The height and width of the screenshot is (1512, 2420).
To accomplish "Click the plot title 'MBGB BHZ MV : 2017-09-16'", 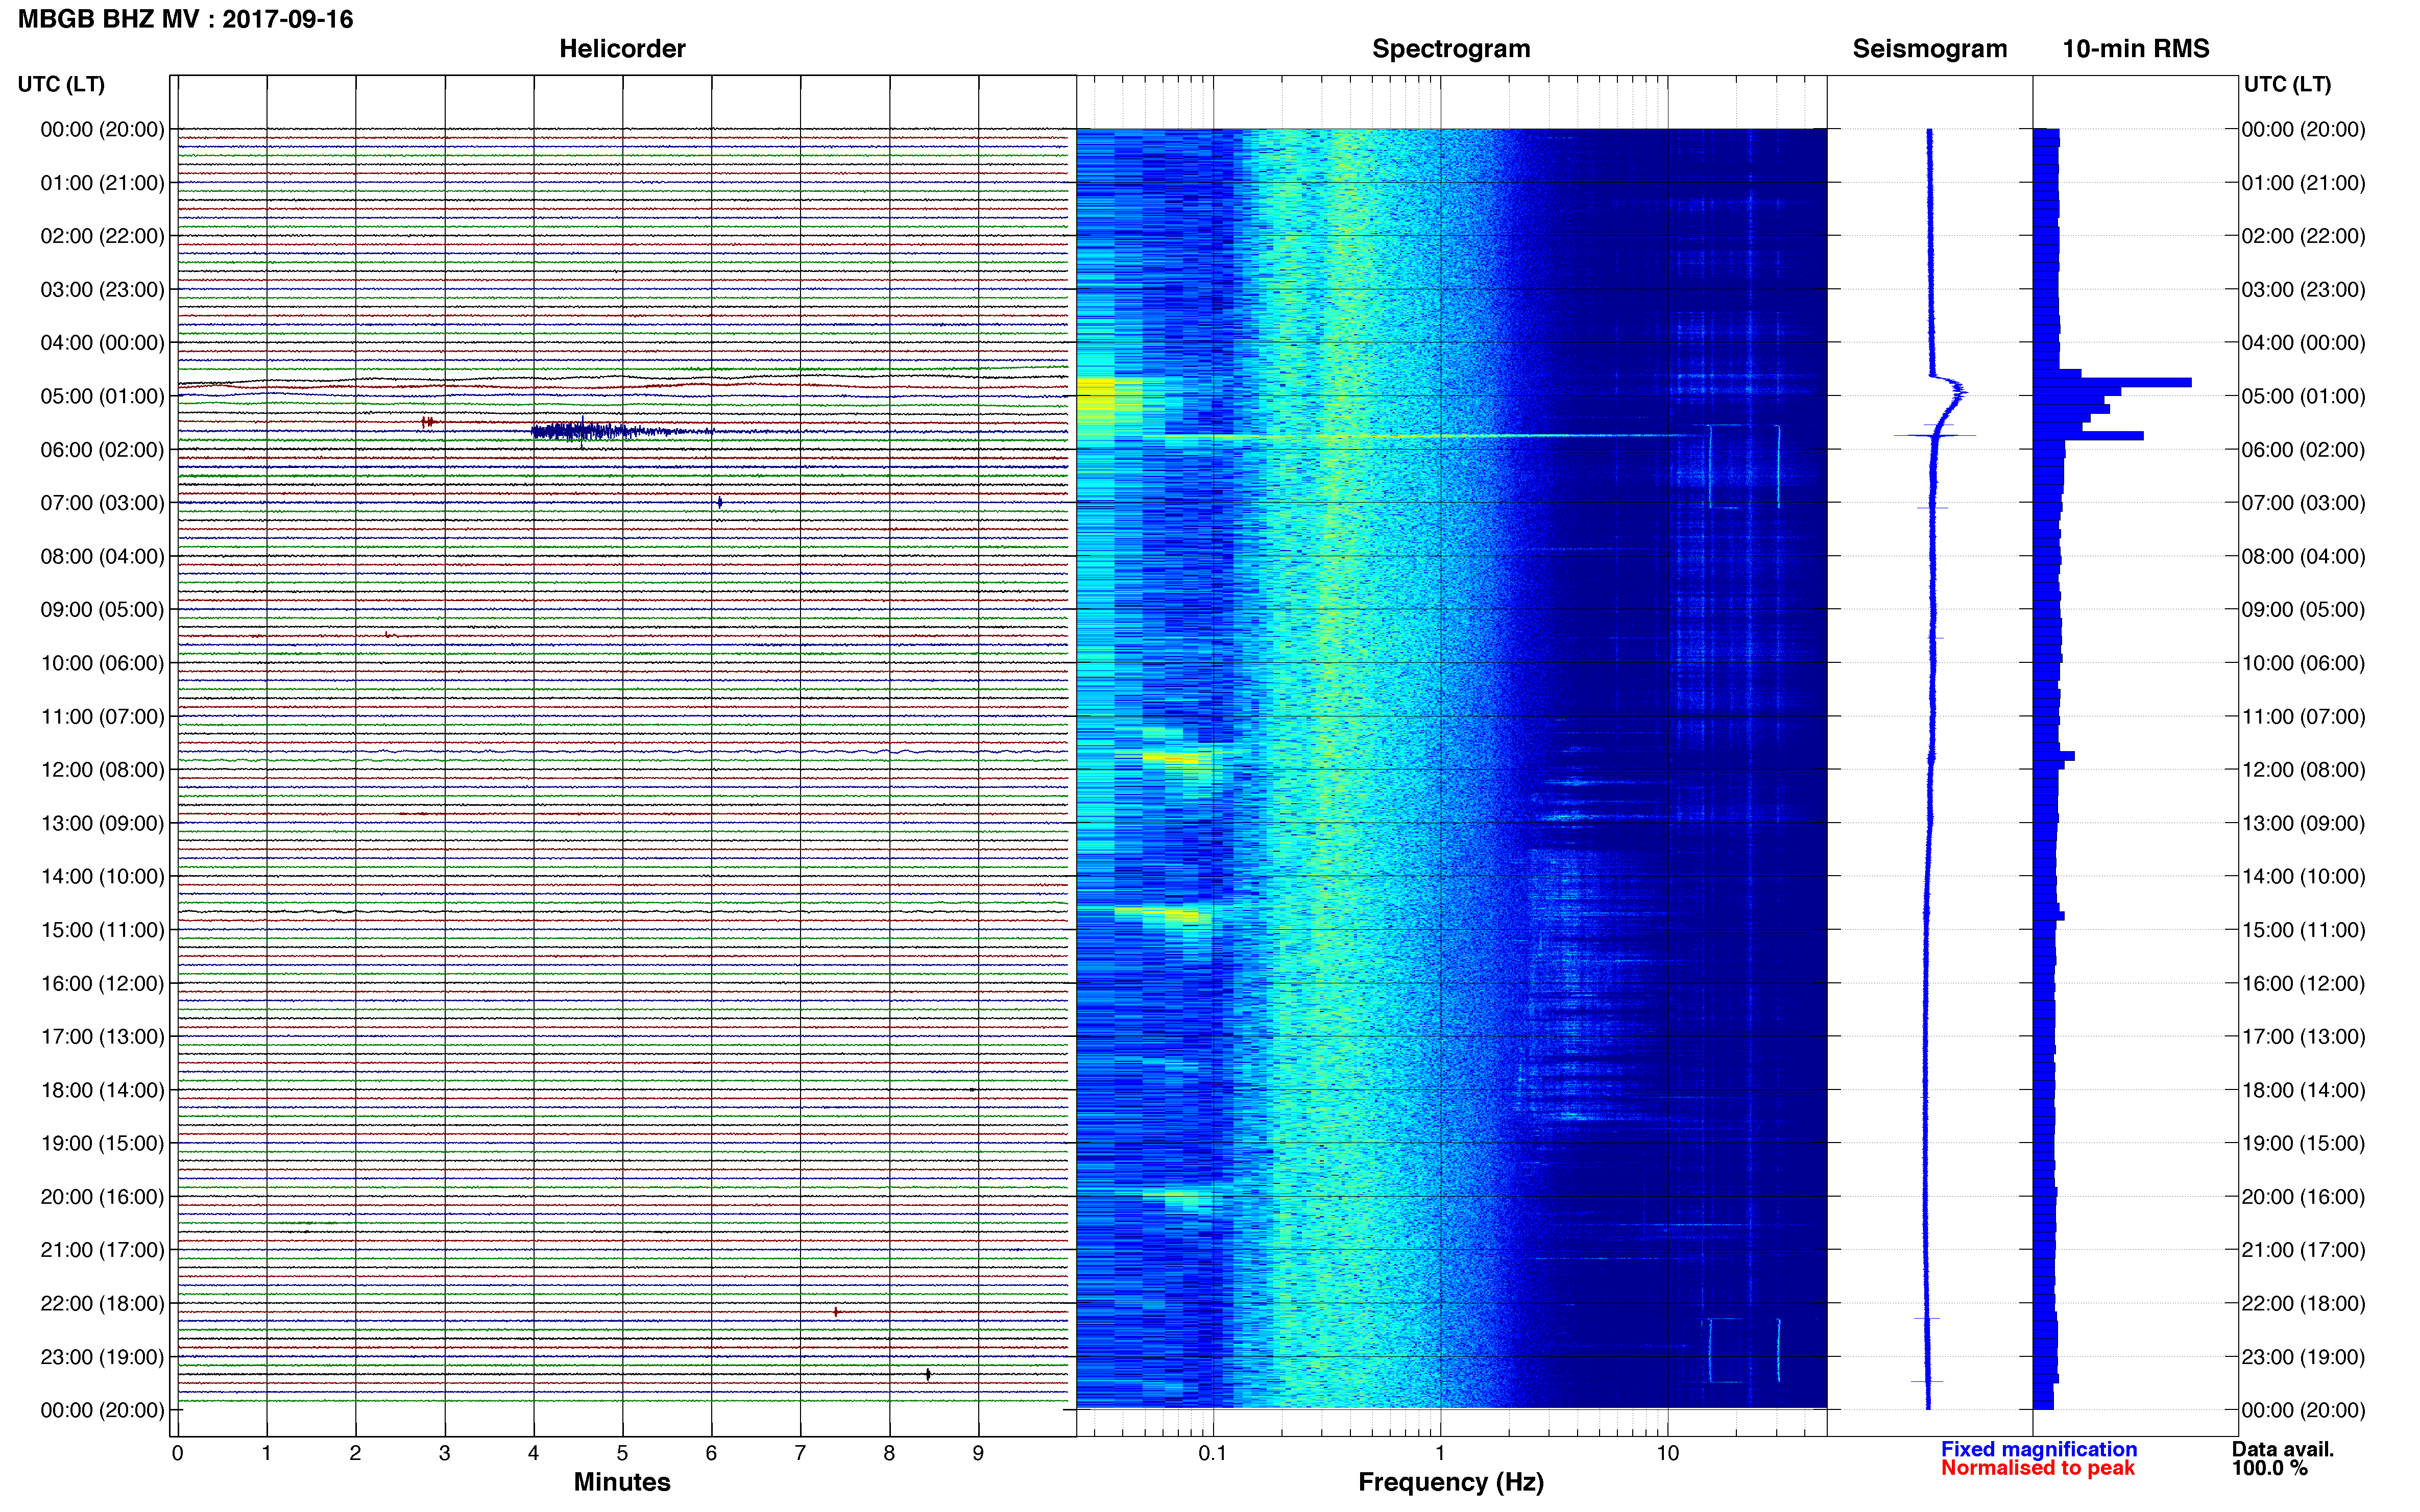I will [186, 19].
